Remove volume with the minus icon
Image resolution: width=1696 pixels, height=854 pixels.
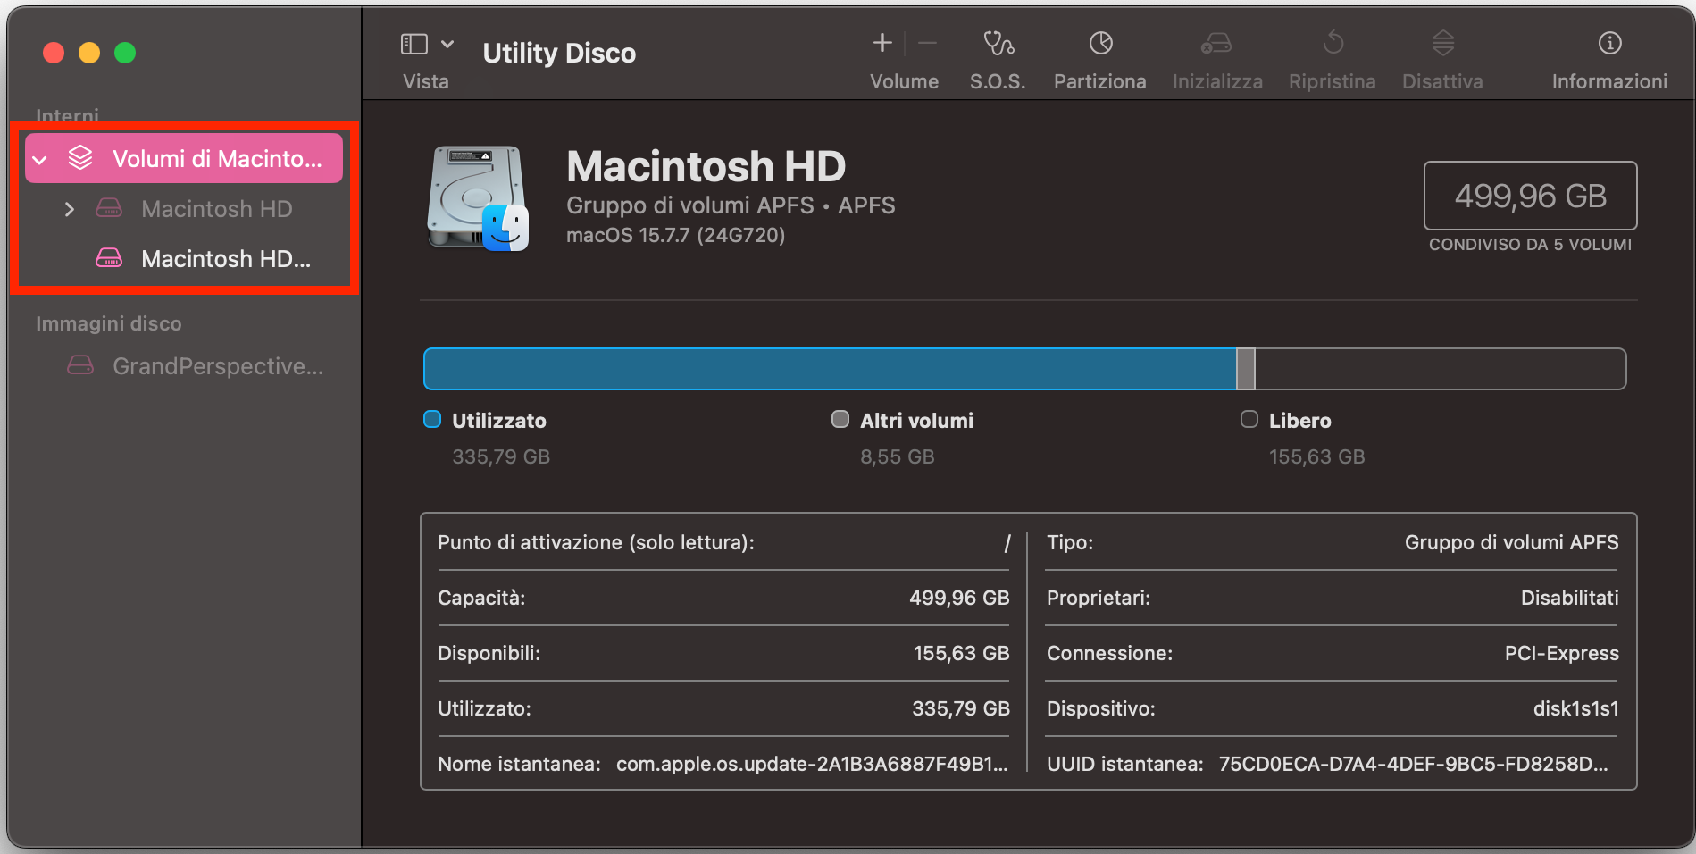[928, 43]
